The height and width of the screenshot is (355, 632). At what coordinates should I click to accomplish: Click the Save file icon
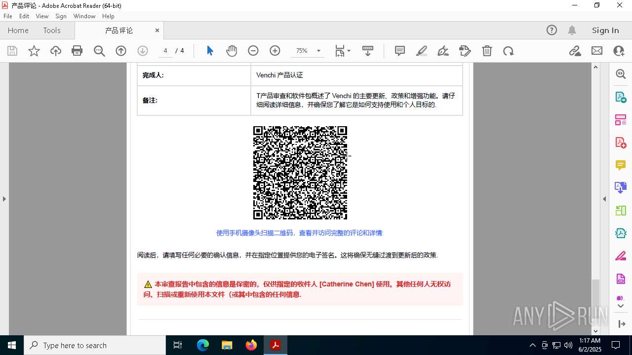click(x=12, y=51)
